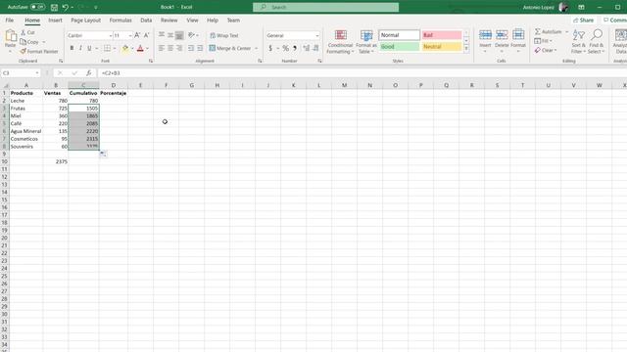The image size is (627, 352).
Task: Click the Undo icon
Action: [66, 7]
